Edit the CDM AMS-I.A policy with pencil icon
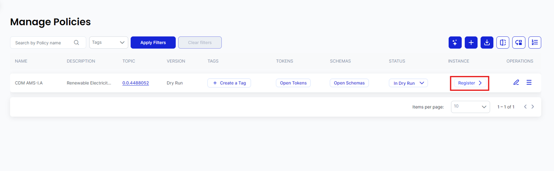This screenshot has height=171, width=554. (516, 82)
